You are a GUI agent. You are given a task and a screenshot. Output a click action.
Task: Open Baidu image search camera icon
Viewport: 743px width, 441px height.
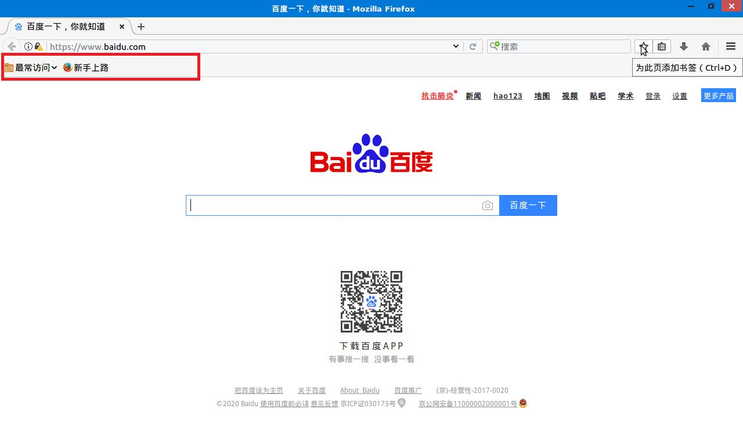point(488,205)
